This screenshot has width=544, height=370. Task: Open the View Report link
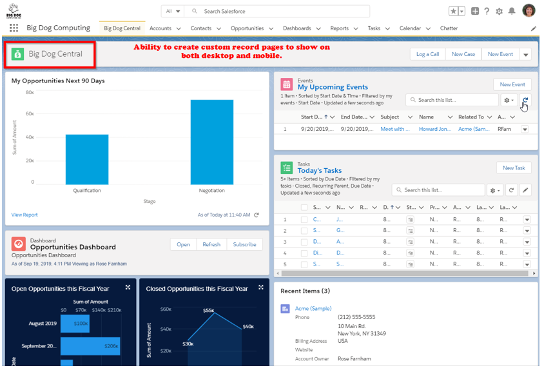(x=24, y=215)
